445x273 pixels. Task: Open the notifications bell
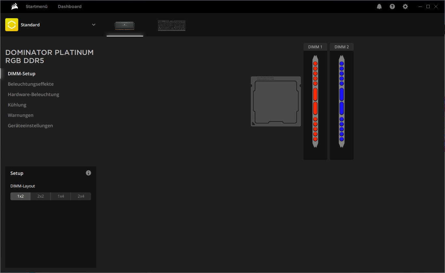pos(379,6)
